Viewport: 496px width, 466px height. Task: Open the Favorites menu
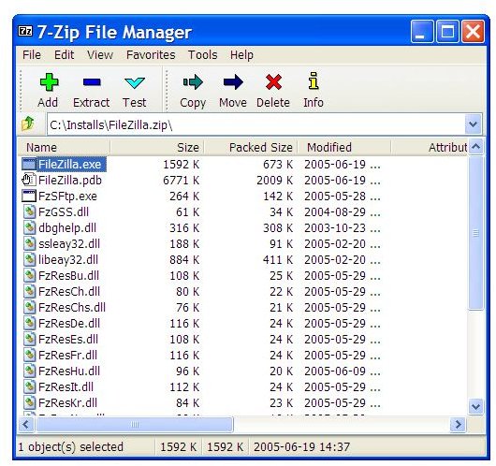[x=151, y=55]
